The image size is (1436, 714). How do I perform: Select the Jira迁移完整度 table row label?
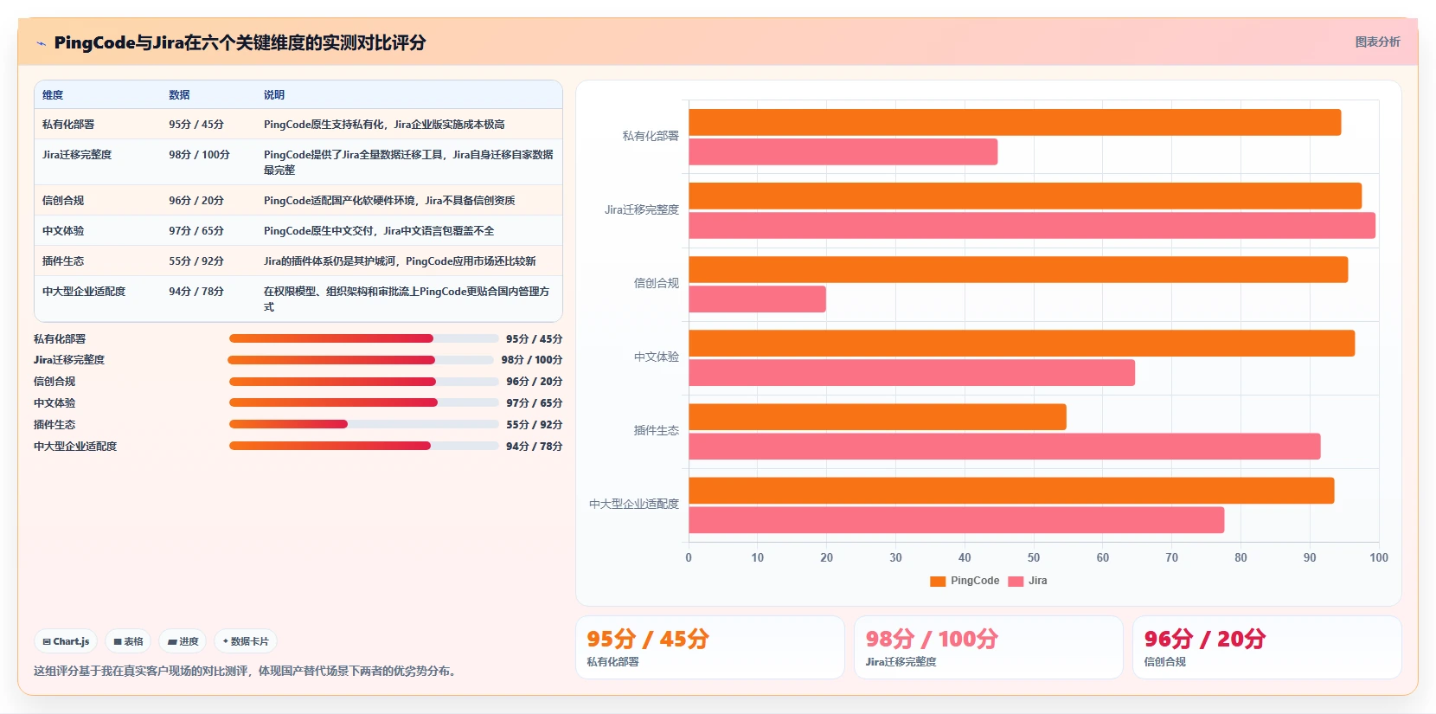point(77,155)
